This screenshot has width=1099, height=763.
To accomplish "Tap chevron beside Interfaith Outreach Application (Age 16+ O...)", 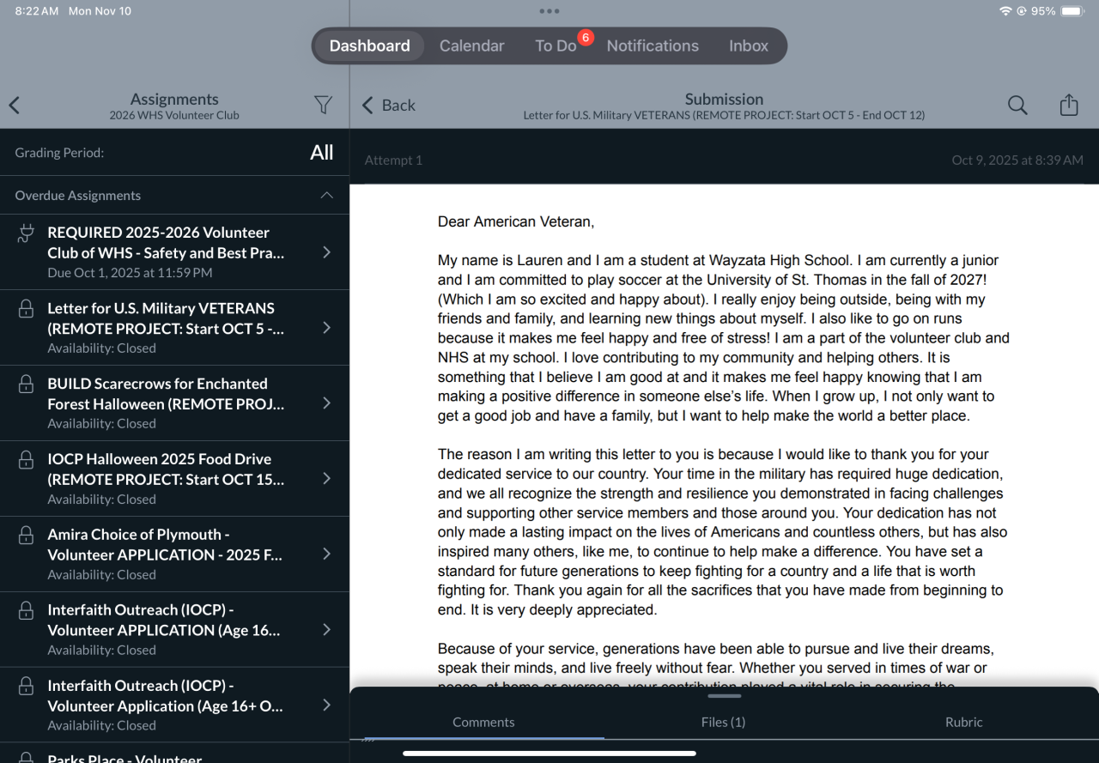I will click(x=326, y=705).
